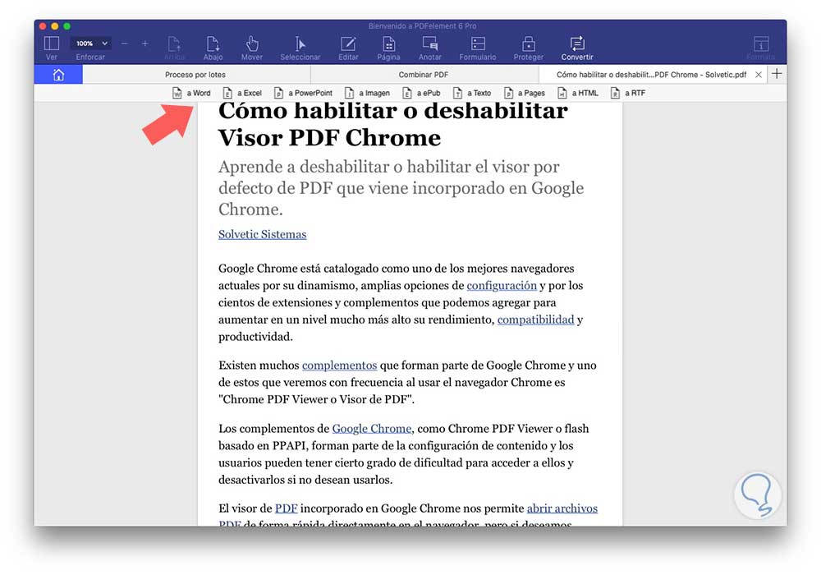The width and height of the screenshot is (821, 575).
Task: Open the Solvetic Sistemas link
Action: click(x=263, y=234)
